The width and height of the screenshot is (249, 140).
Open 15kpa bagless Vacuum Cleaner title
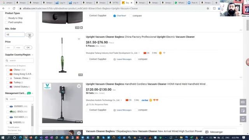pyautogui.click(x=144, y=131)
